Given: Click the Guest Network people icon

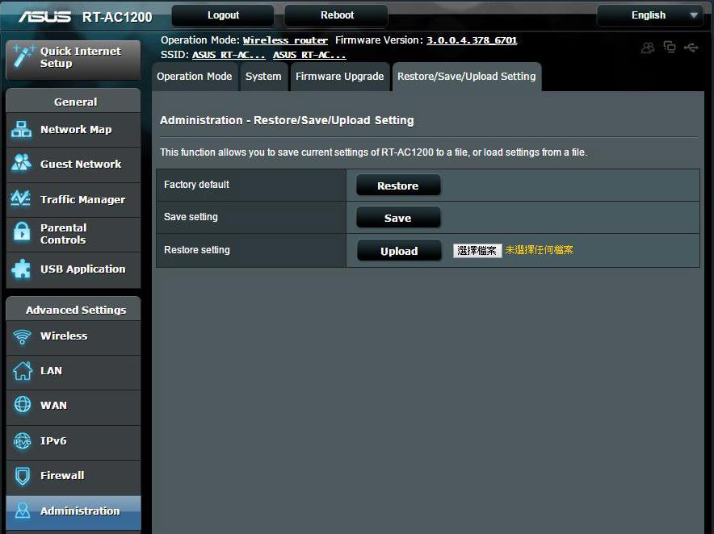Looking at the screenshot, I should tap(21, 163).
